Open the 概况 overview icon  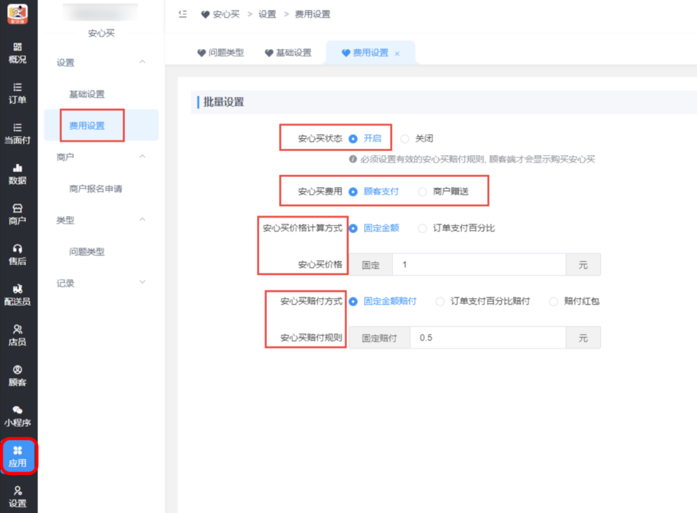coord(18,53)
